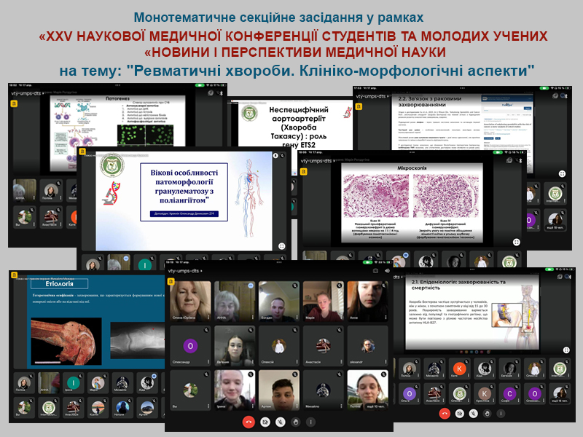The height and width of the screenshot is (437, 583).
Task: Select Олександр's purple avatar tile
Action: 190,347
